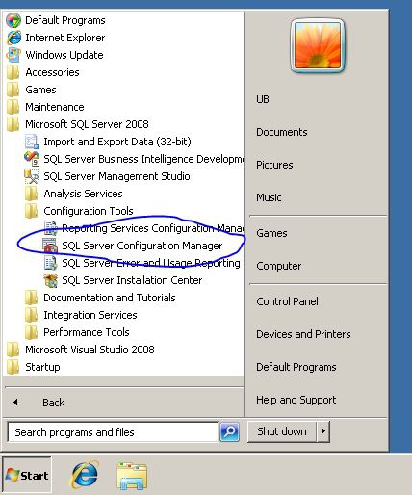Click the Shut down button
Image resolution: width=412 pixels, height=495 pixels.
(282, 431)
